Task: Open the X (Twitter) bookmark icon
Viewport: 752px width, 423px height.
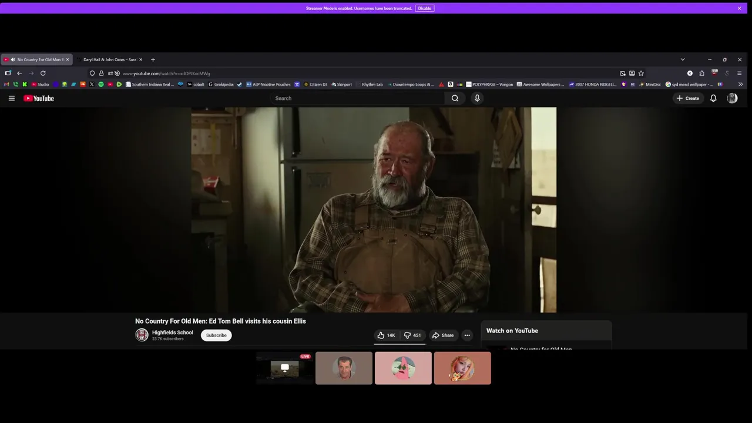Action: coord(92,85)
